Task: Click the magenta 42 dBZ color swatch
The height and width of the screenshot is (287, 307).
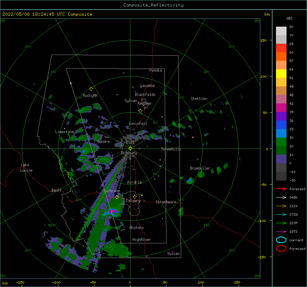Action: 281,107
